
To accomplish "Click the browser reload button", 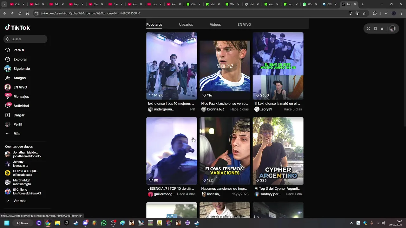I will click(x=20, y=13).
